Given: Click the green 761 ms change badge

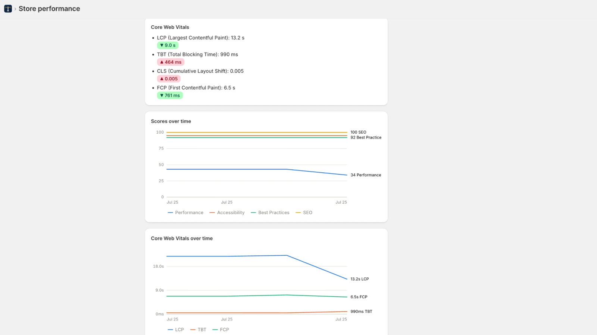Looking at the screenshot, I should coord(170,96).
